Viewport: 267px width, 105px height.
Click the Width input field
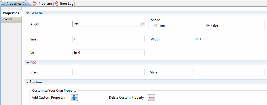[x=229, y=39]
